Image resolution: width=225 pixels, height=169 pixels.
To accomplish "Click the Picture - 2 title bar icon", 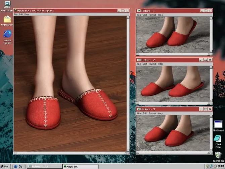I will pos(139,60).
